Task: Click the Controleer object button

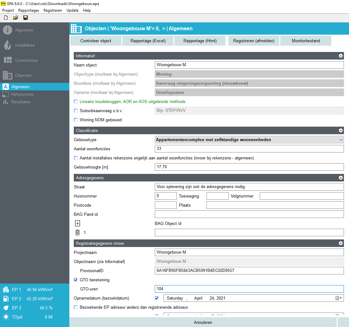Action: [96, 41]
